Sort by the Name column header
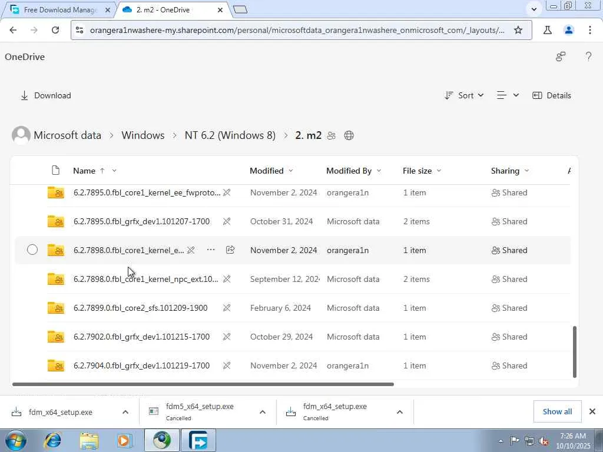603x452 pixels. (84, 171)
